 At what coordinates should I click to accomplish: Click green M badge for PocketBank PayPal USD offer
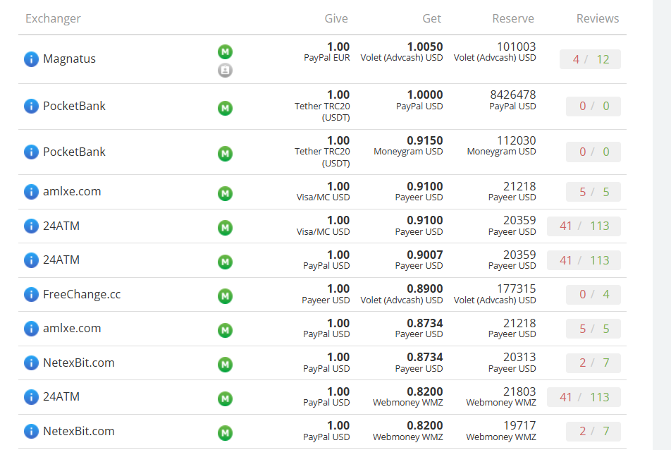(225, 108)
